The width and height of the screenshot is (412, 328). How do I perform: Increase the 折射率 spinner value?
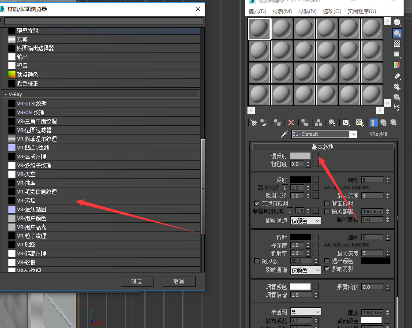click(x=308, y=252)
